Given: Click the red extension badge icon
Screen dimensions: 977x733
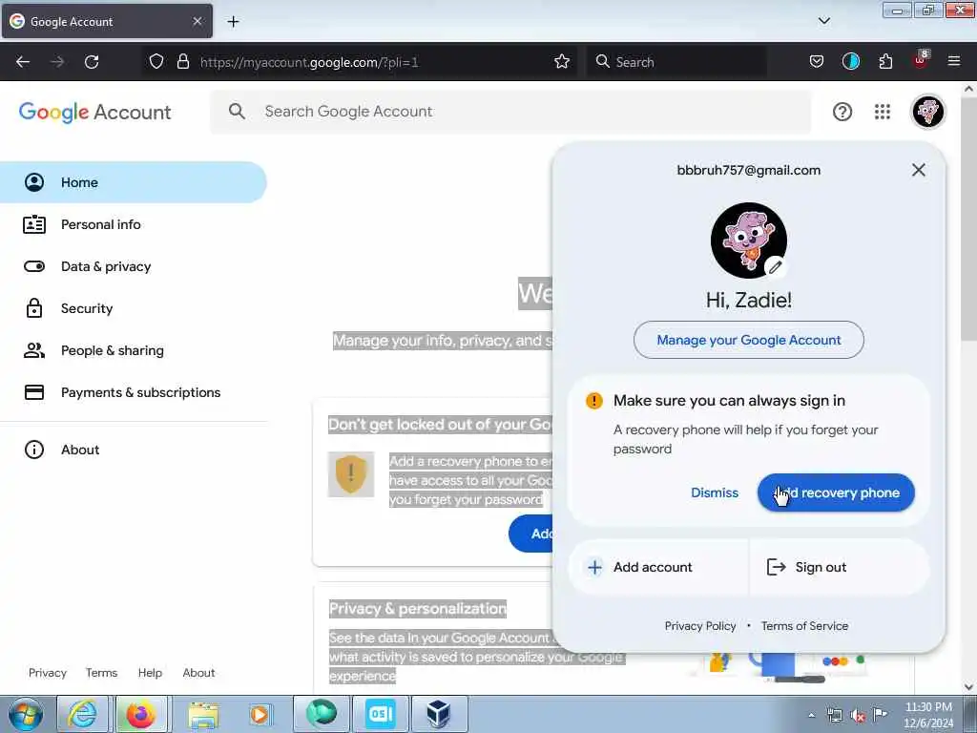Looking at the screenshot, I should click(x=921, y=60).
